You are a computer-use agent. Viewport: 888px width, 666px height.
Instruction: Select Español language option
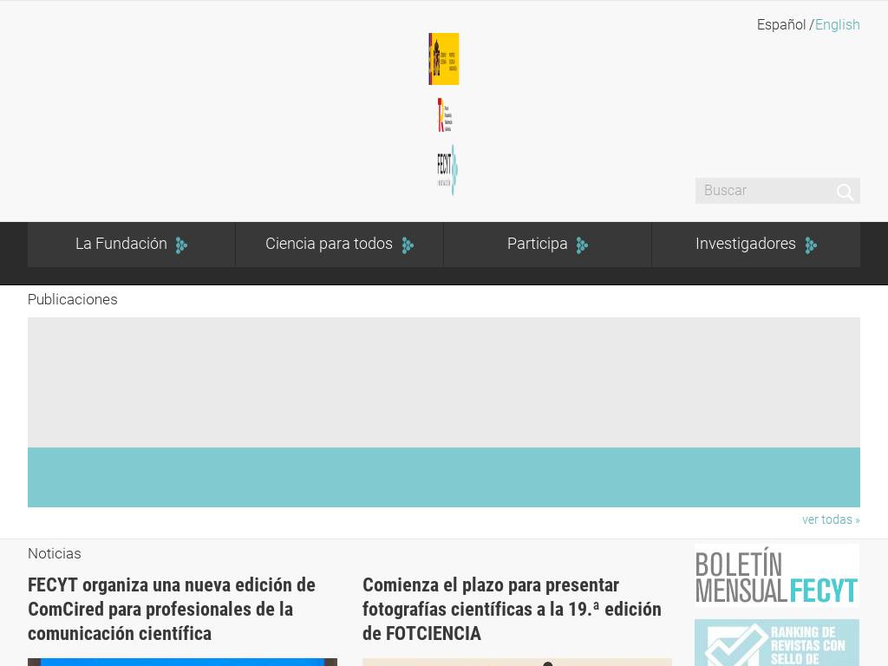tap(780, 25)
